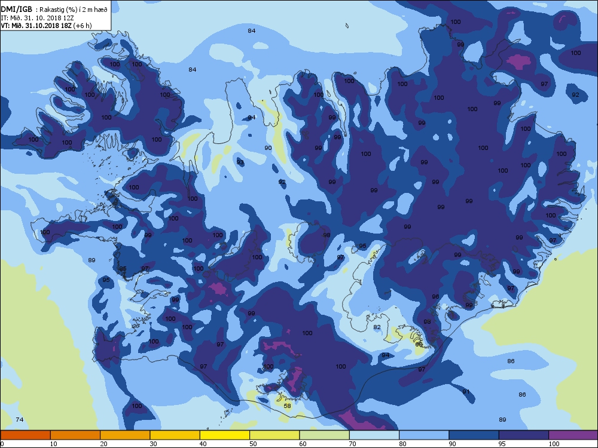
Task: Select the 60 humidity value on the map
Action: pyautogui.click(x=419, y=345)
